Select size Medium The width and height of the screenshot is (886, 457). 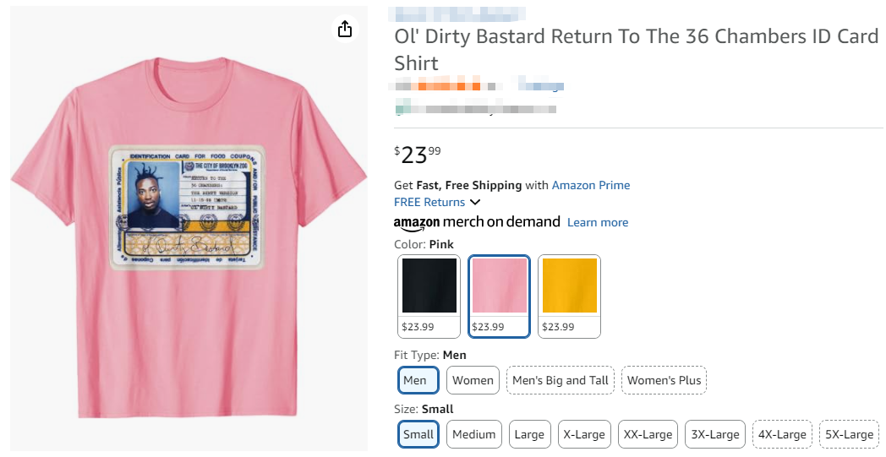point(473,434)
